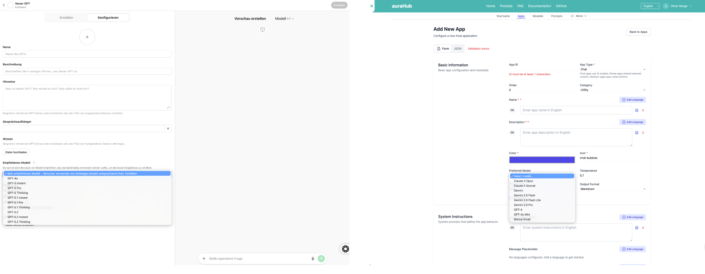705x274 pixels.
Task: Click the Enter app name in English field
Action: (x=576, y=110)
